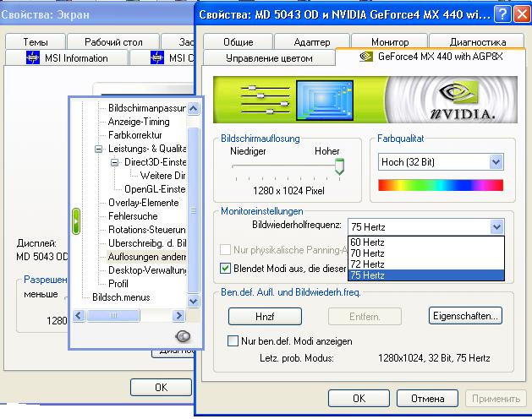Open the Управление цветом tab
532x419 pixels.
pos(269,58)
